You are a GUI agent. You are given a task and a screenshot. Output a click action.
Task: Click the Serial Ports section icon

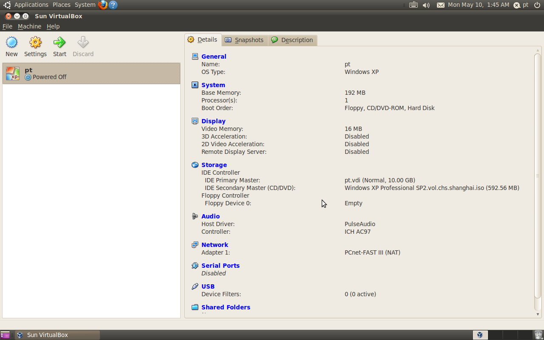195,266
